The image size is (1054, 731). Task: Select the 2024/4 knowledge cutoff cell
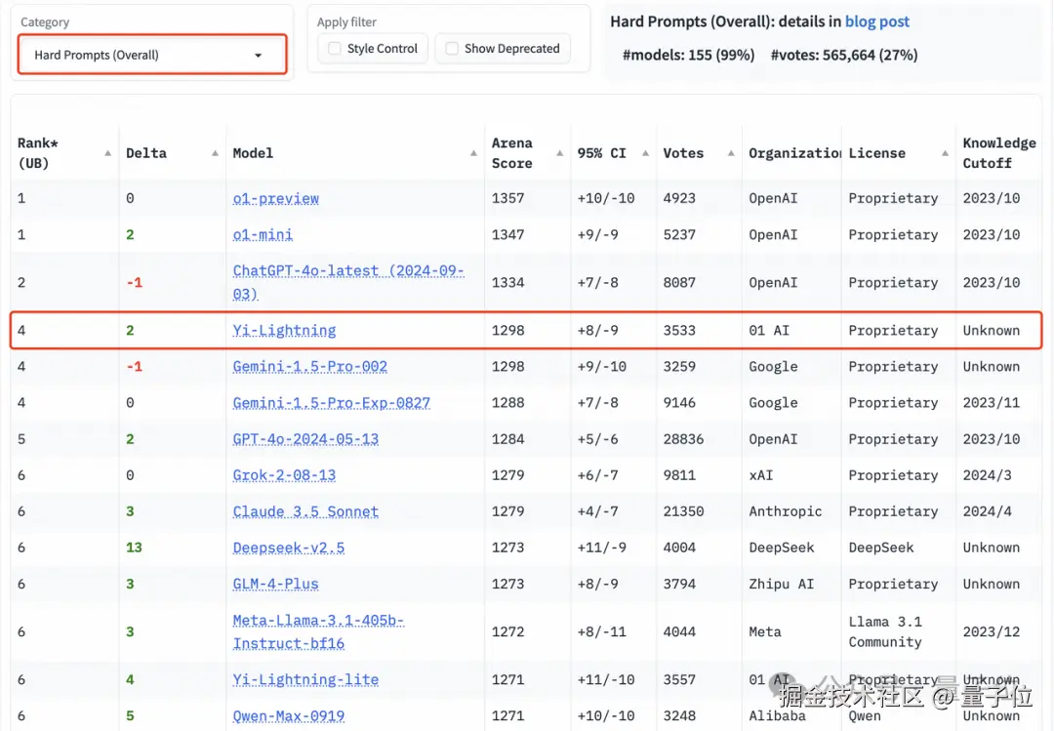click(x=987, y=511)
